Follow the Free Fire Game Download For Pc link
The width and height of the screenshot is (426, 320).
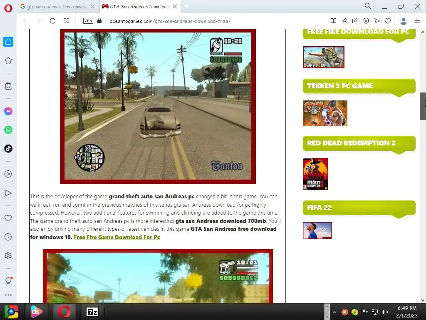point(117,237)
